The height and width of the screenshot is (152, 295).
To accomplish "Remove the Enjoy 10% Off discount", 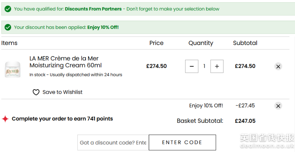I will tap(278, 106).
